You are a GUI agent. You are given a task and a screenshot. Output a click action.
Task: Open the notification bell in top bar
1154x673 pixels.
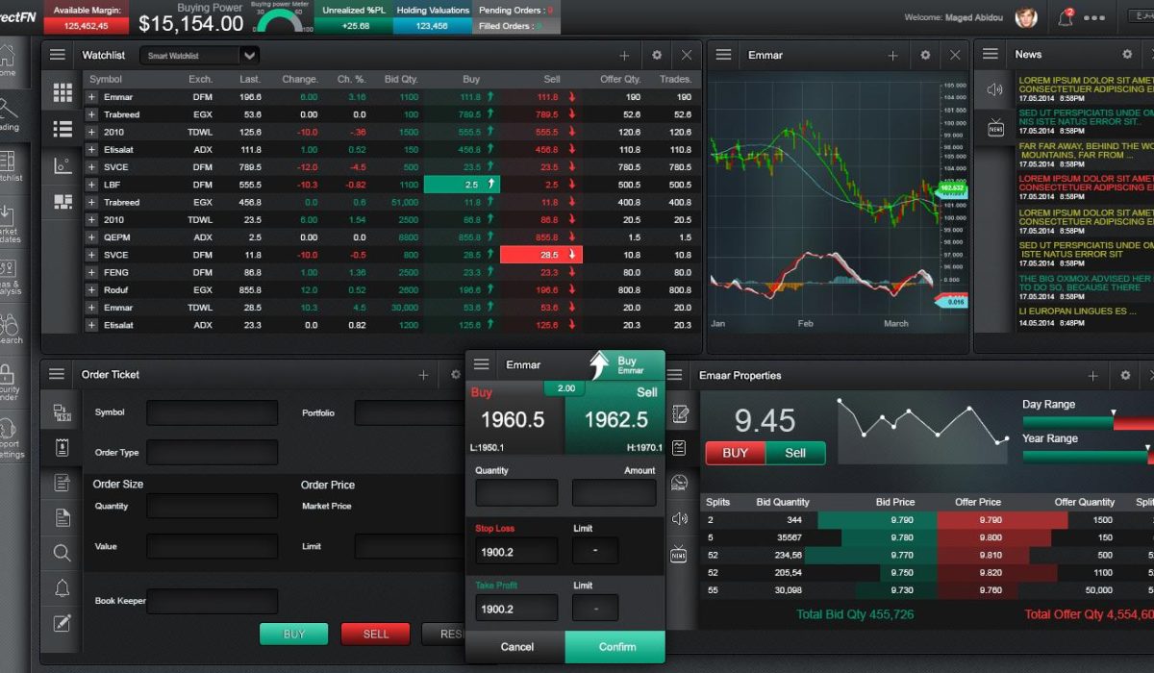click(x=1066, y=17)
